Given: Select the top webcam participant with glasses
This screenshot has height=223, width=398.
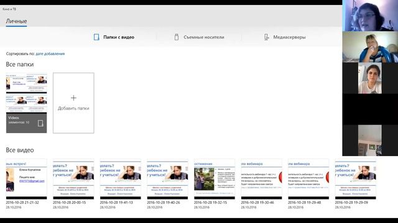Looking at the screenshot, I should pyautogui.click(x=370, y=15).
